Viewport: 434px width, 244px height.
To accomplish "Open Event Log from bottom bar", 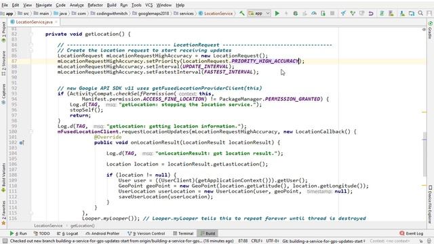I will point(412,233).
